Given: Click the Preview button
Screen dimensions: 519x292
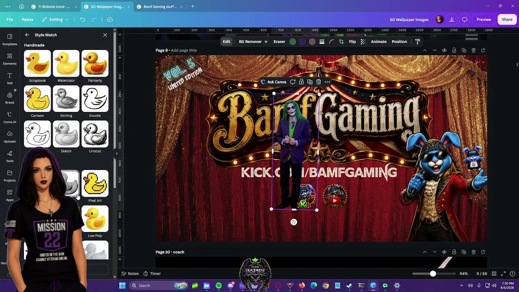Looking at the screenshot, I should (x=484, y=19).
